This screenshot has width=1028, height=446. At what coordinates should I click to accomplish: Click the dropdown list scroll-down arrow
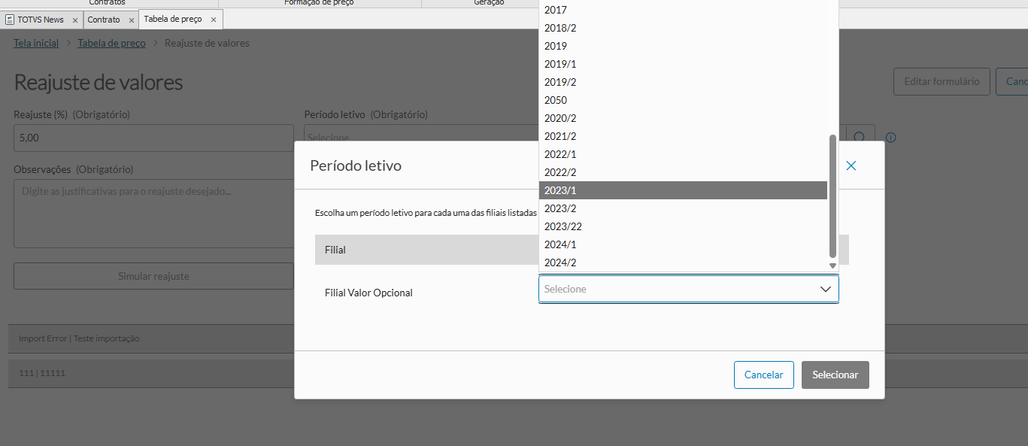click(832, 266)
